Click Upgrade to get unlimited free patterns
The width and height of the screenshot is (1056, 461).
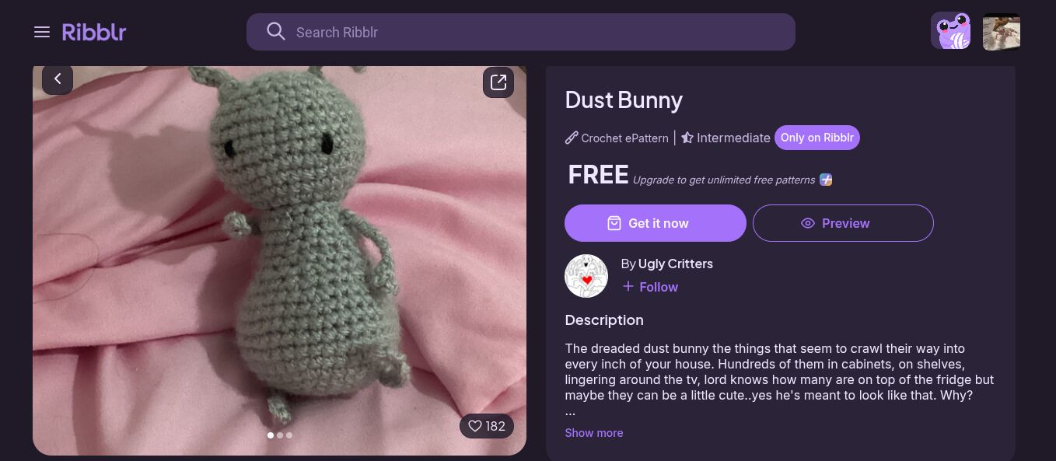click(x=723, y=180)
